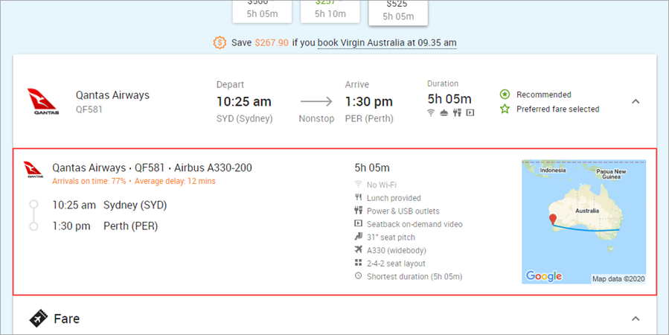
Task: Click the Google logo on the map
Action: 543,276
